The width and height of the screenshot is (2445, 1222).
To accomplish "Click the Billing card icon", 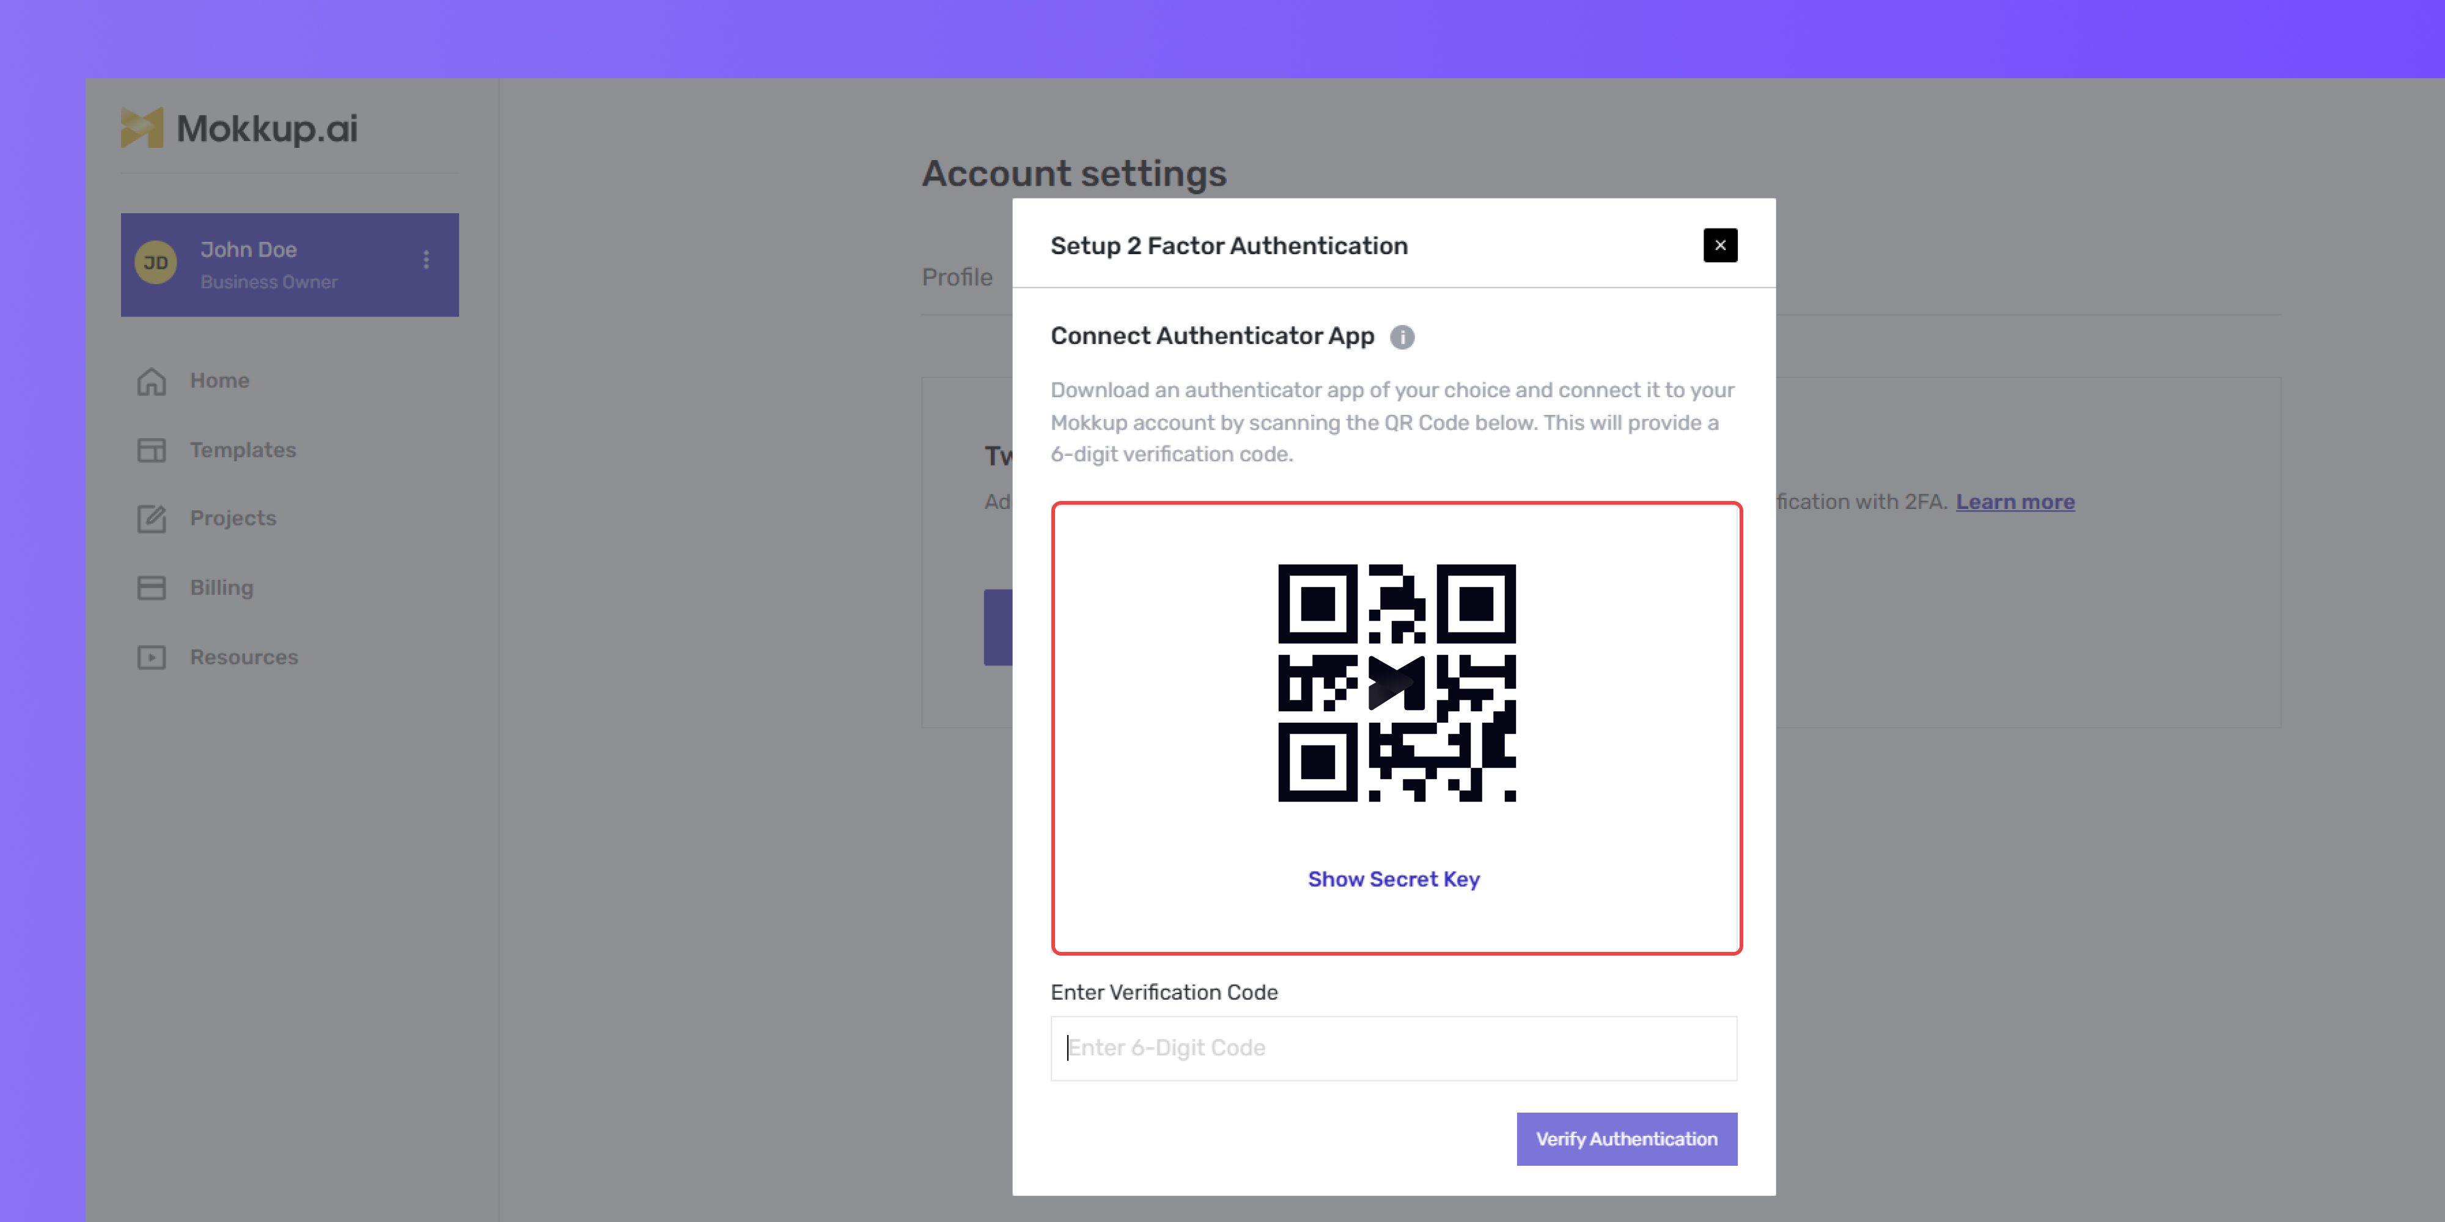I will click(x=152, y=587).
